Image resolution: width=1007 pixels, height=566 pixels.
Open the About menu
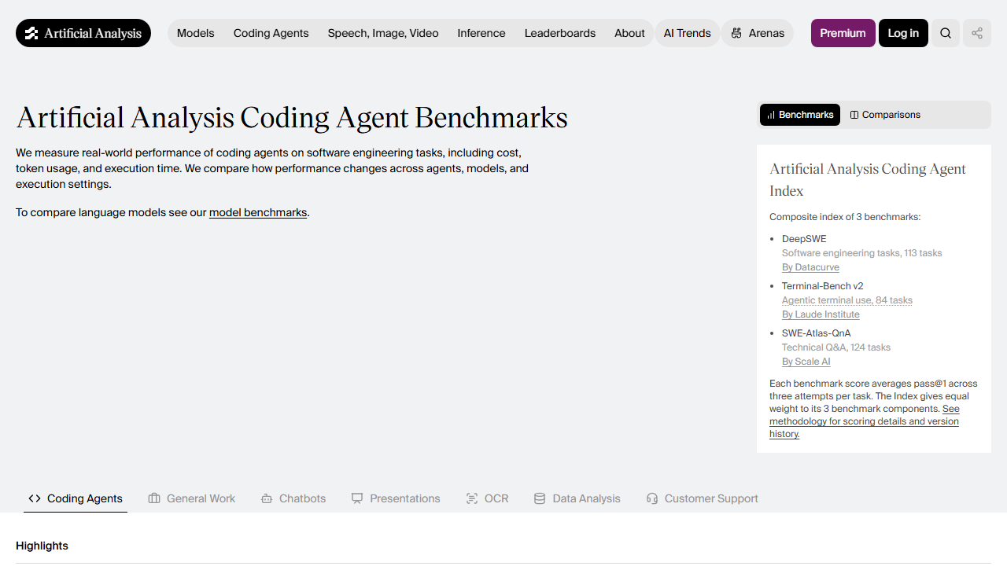(629, 33)
